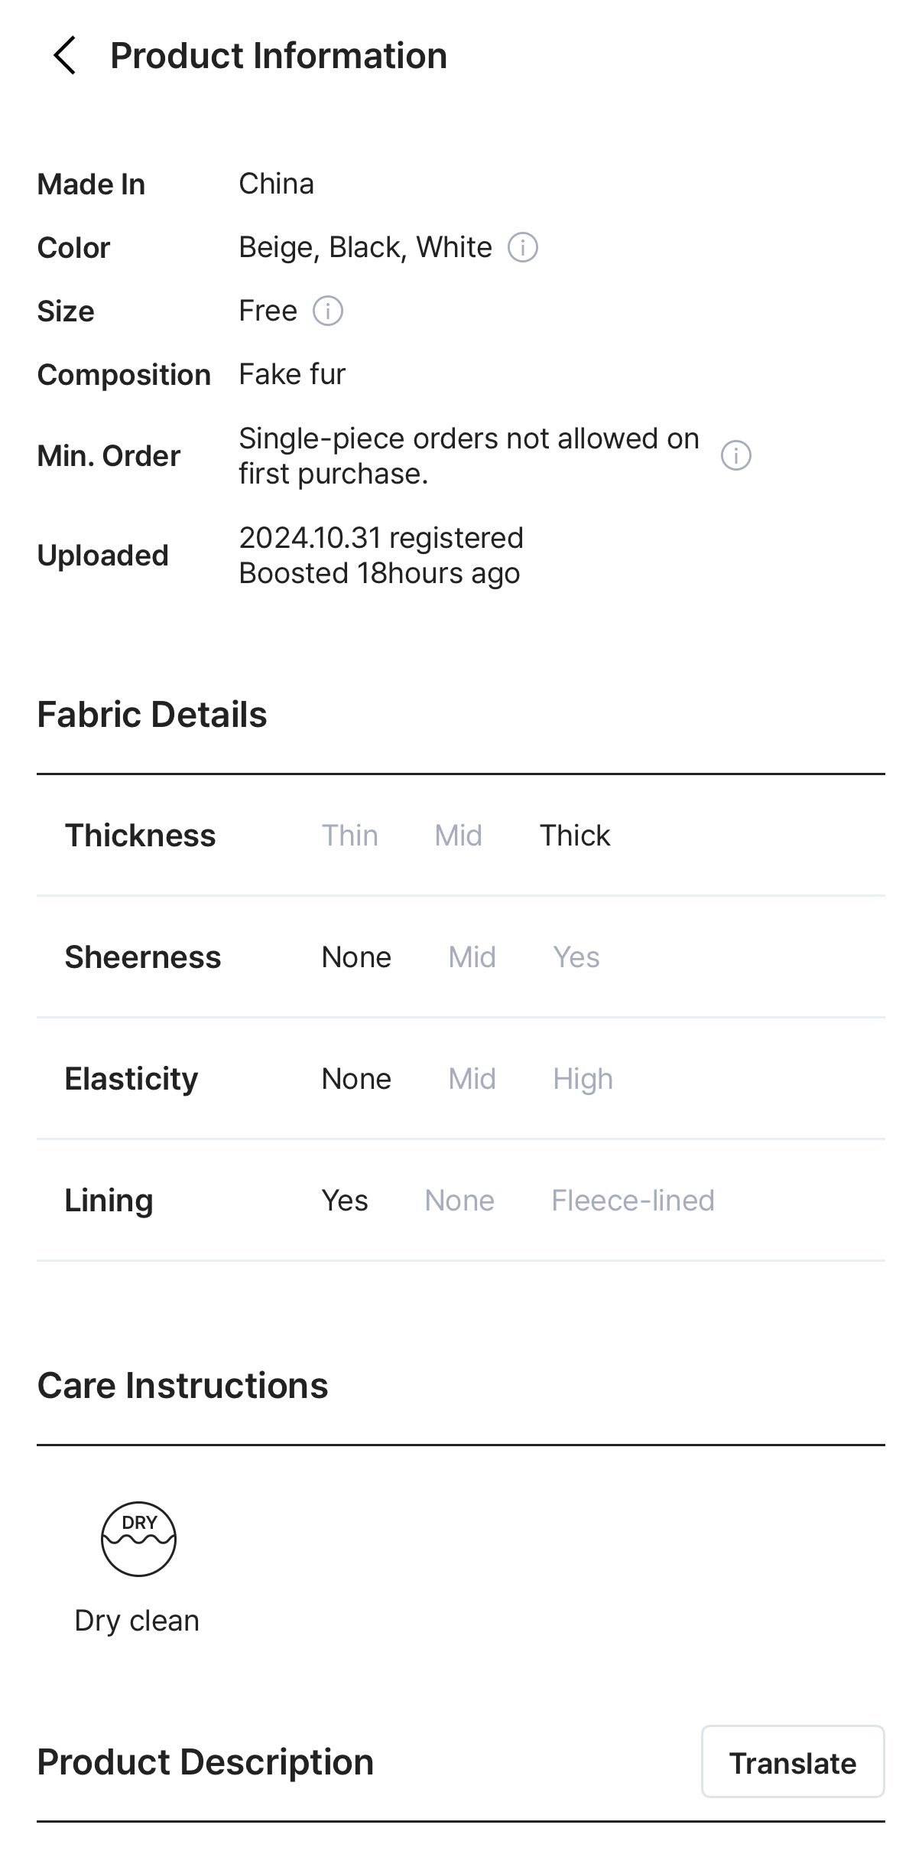Tap the Dry clean label text
The height and width of the screenshot is (1864, 922).
(137, 1621)
